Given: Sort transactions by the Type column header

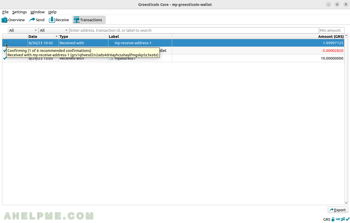Looking at the screenshot, I should click(83, 37).
